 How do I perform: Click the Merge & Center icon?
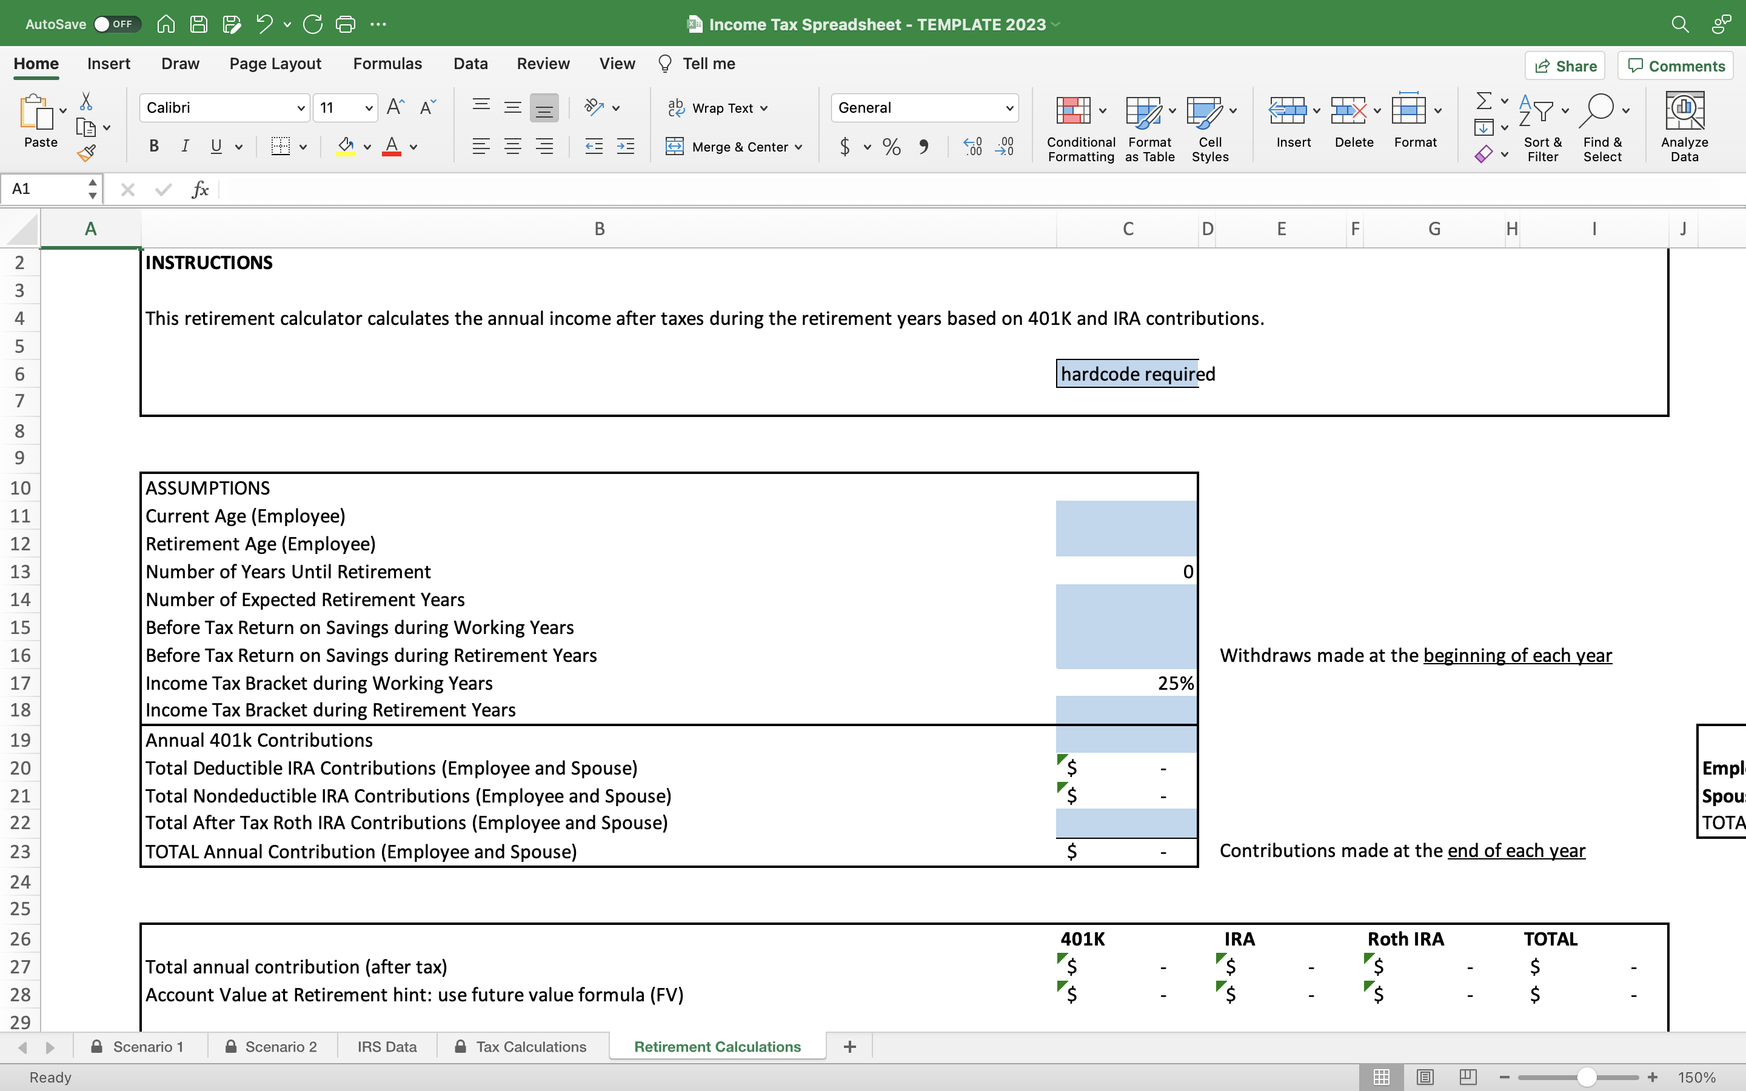(676, 147)
